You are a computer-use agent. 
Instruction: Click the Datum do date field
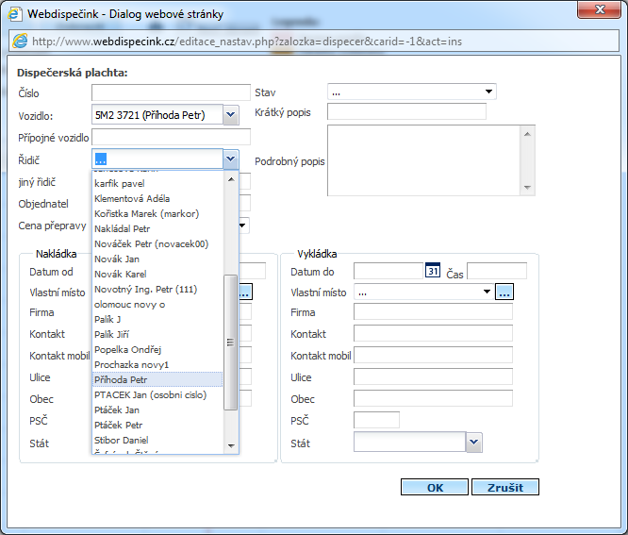tap(388, 271)
